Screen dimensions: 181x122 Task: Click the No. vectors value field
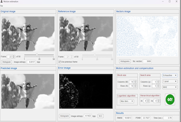click(x=147, y=61)
